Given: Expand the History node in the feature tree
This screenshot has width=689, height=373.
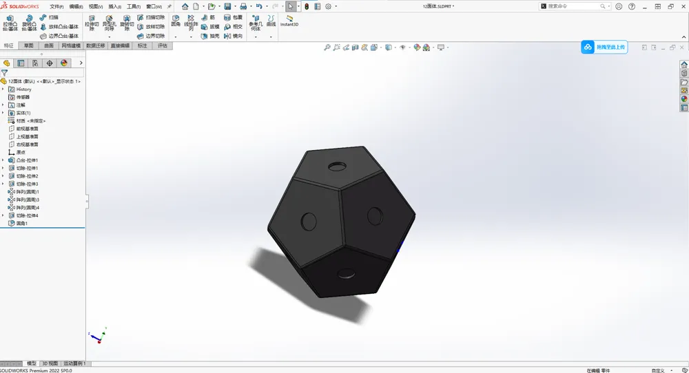Looking at the screenshot, I should click(3, 89).
